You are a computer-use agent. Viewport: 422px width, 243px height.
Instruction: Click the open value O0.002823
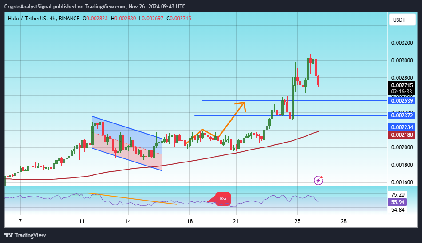[x=95, y=19]
